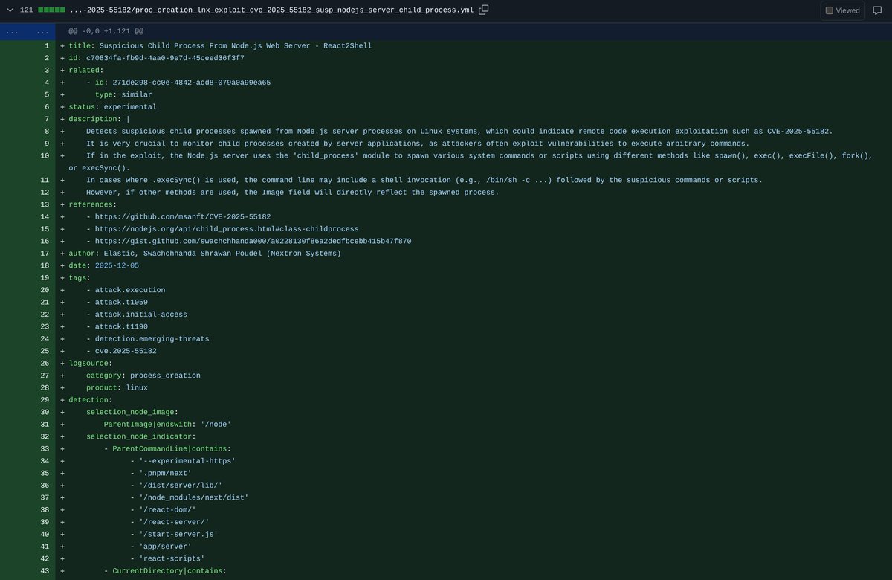Click the gist.github.com swachchhanda000 reference
The image size is (892, 580).
pyautogui.click(x=253, y=241)
